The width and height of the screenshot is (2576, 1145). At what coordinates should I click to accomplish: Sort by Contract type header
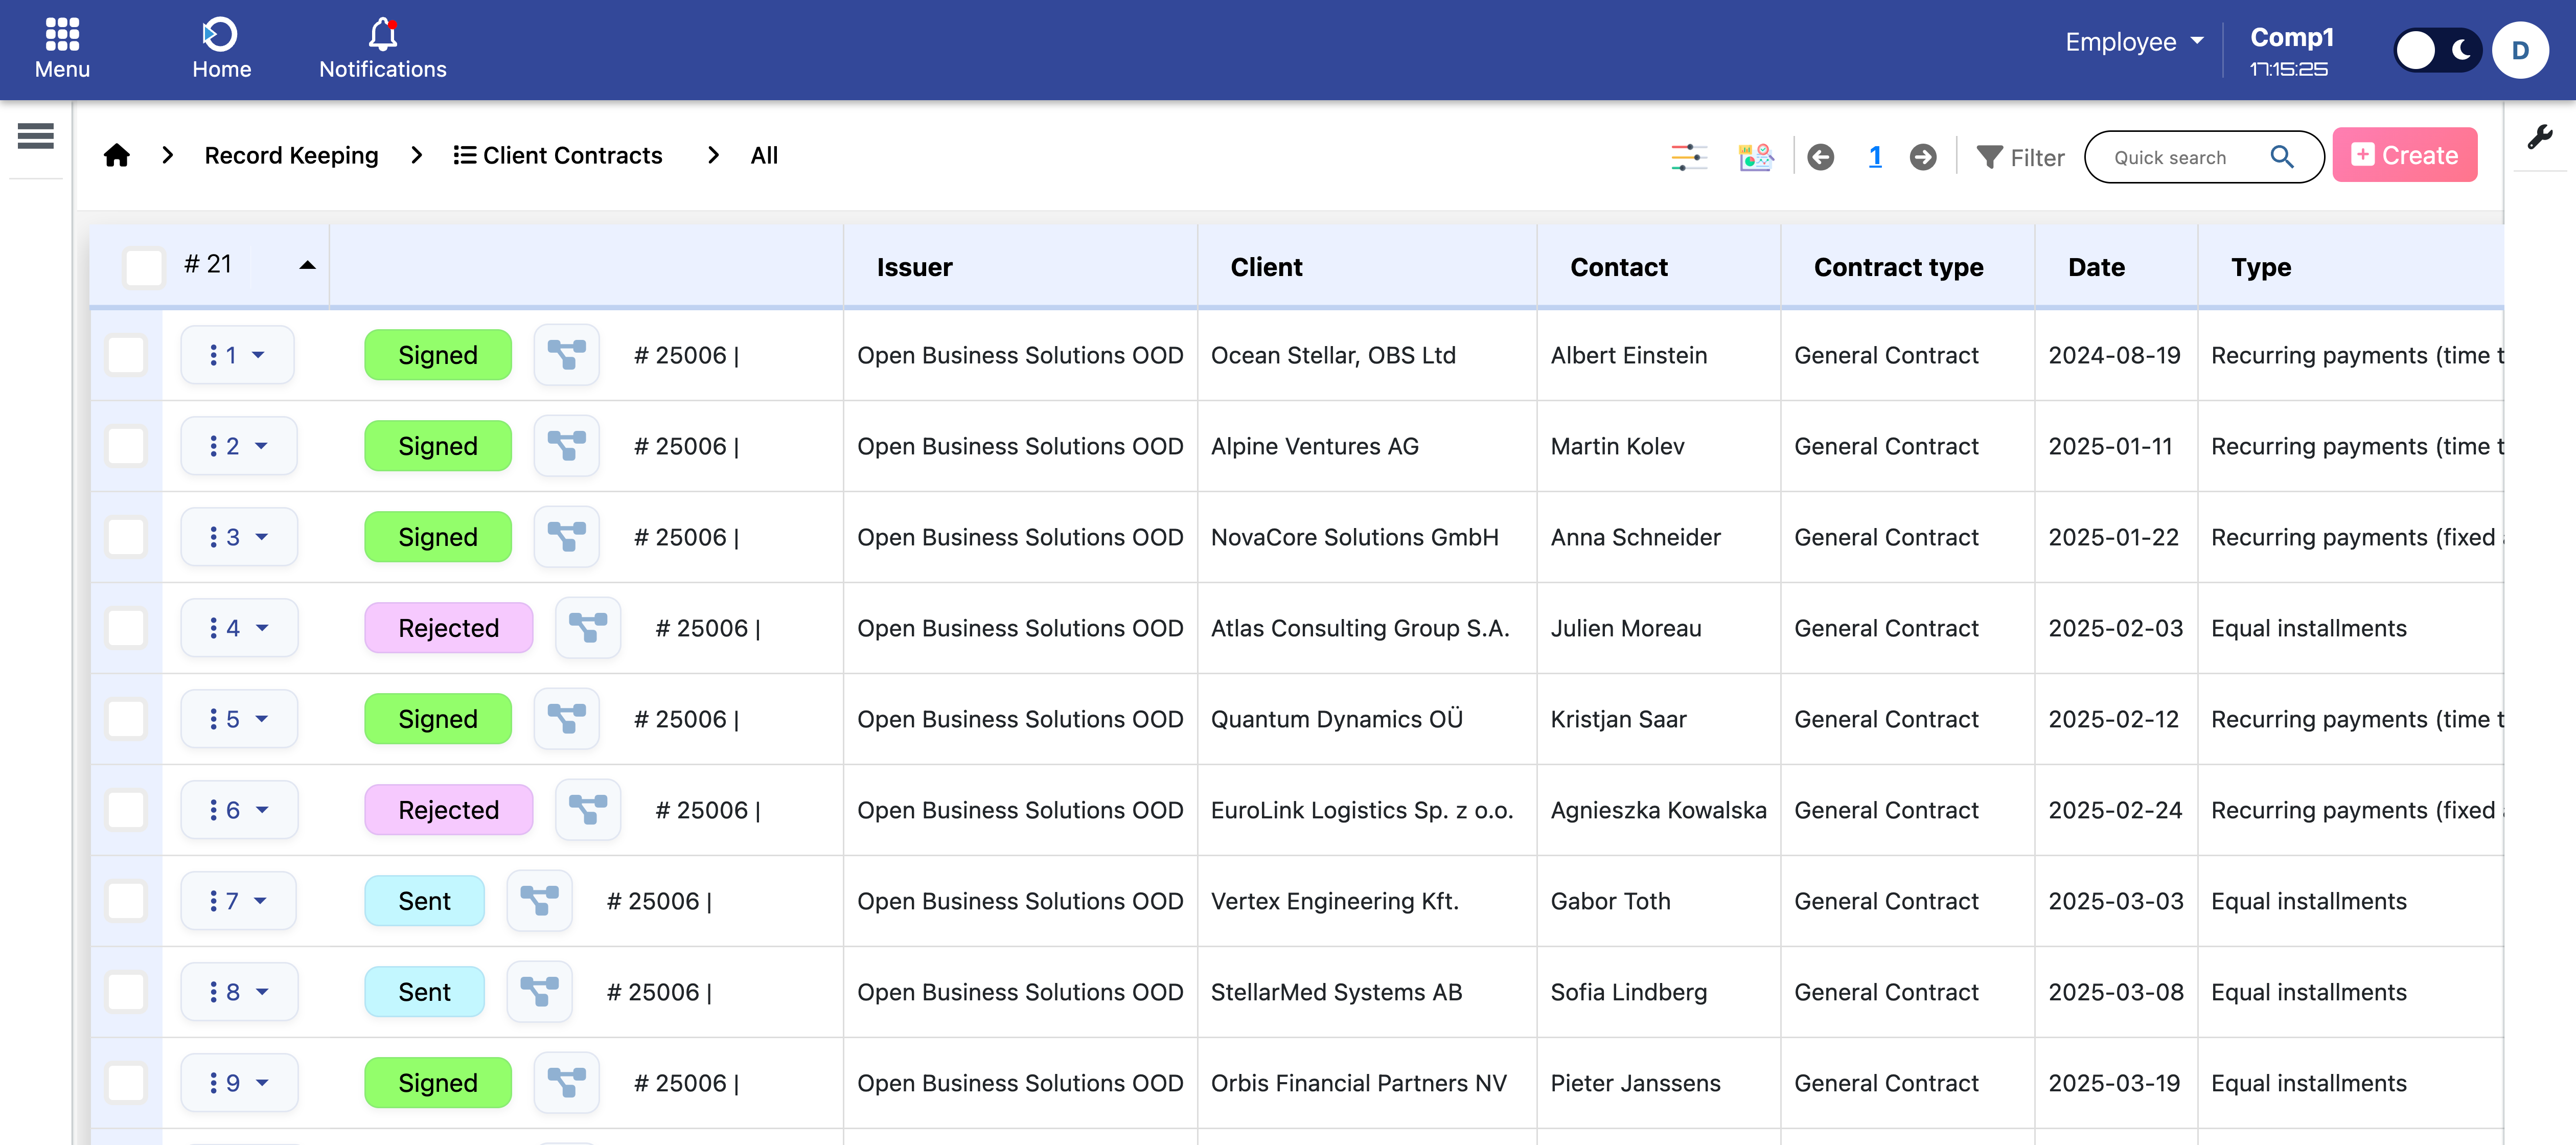pos(1898,267)
